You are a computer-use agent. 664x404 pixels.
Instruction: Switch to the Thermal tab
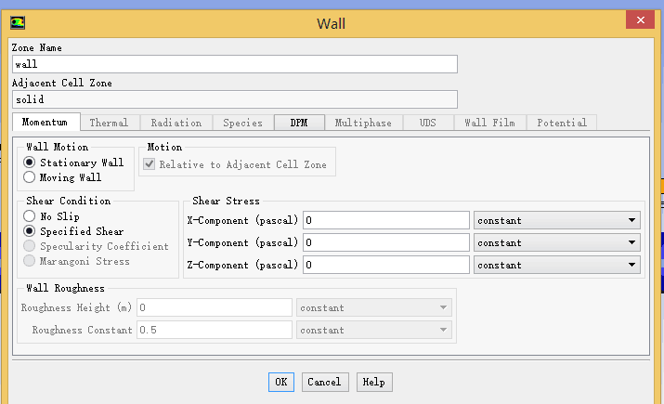click(109, 123)
